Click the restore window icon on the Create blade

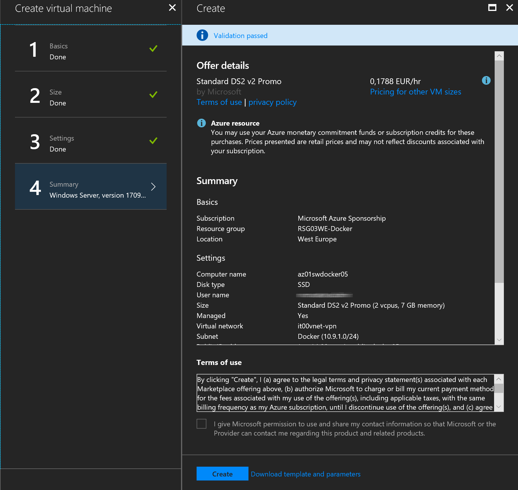click(492, 8)
